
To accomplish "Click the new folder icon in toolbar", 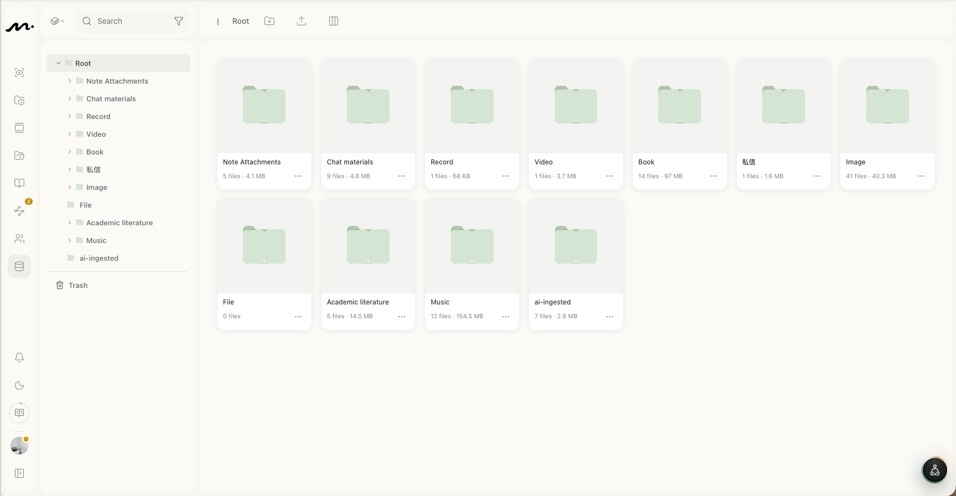I will tap(269, 21).
